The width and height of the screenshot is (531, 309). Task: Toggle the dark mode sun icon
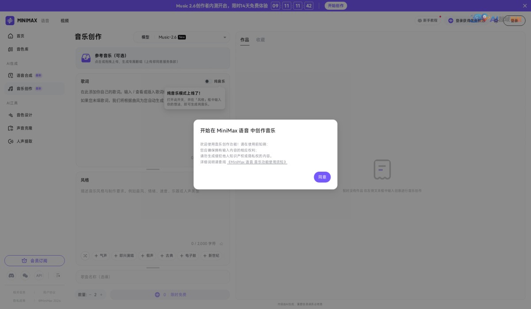[496, 20]
